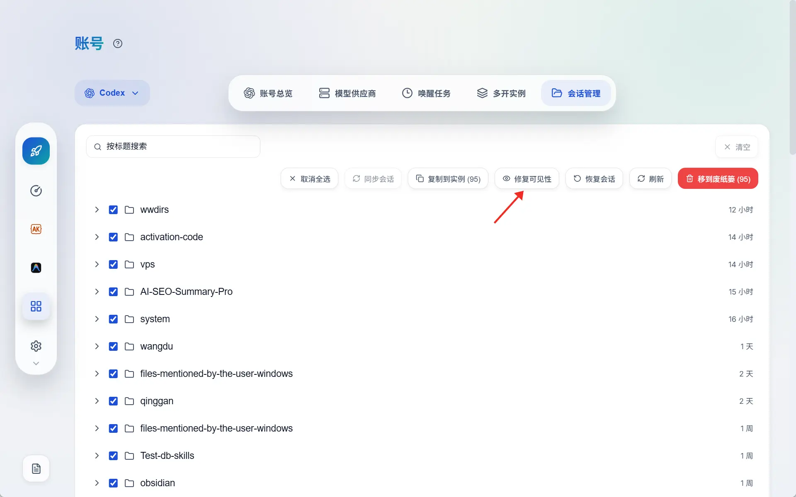Uncheck the vps checkbox
Screen dimensions: 796x497
click(x=113, y=264)
